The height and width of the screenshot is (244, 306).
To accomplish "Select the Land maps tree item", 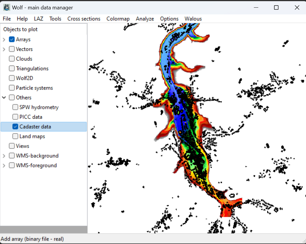I will point(32,136).
